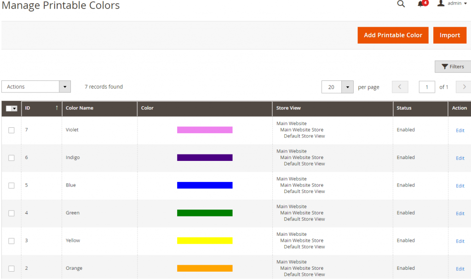Screen dimensions: 471x279
Task: Click the Green color swatch
Action: tap(205, 213)
